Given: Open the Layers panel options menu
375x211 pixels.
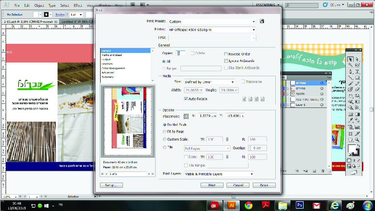Looking at the screenshot, I should [329, 78].
